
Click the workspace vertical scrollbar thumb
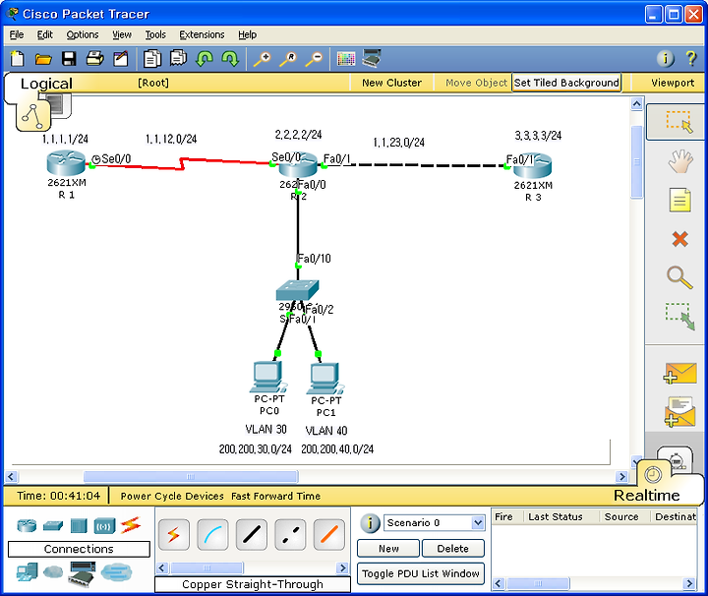click(636, 161)
